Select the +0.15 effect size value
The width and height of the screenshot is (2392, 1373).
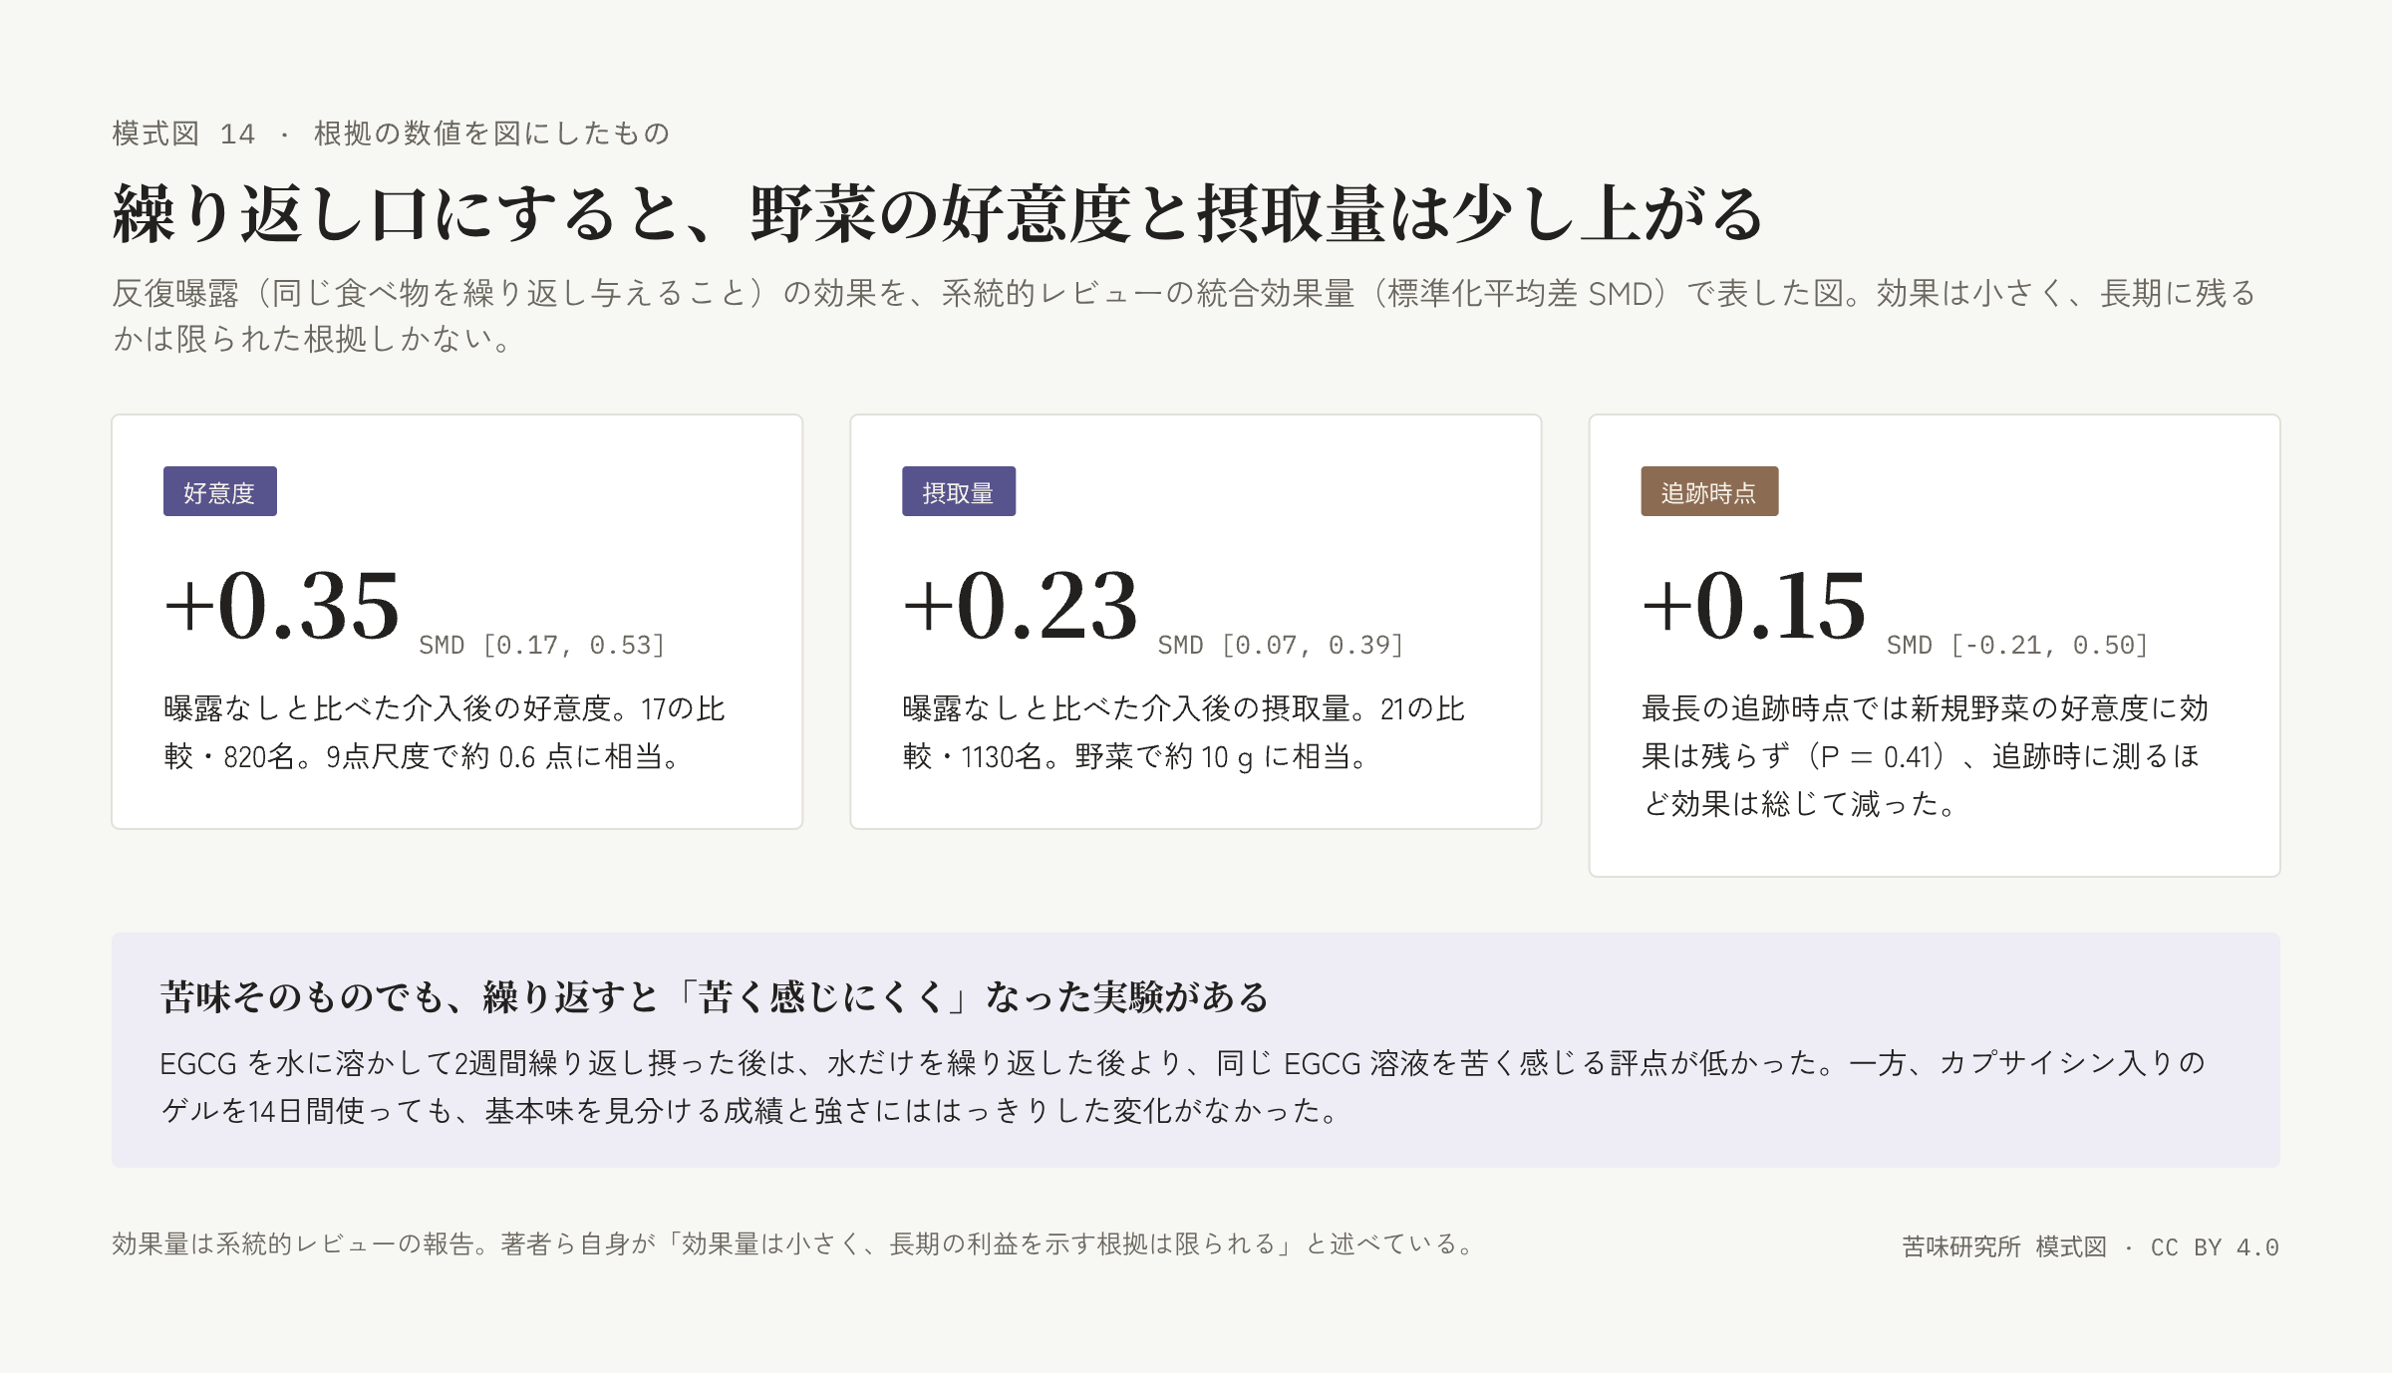1753,606
